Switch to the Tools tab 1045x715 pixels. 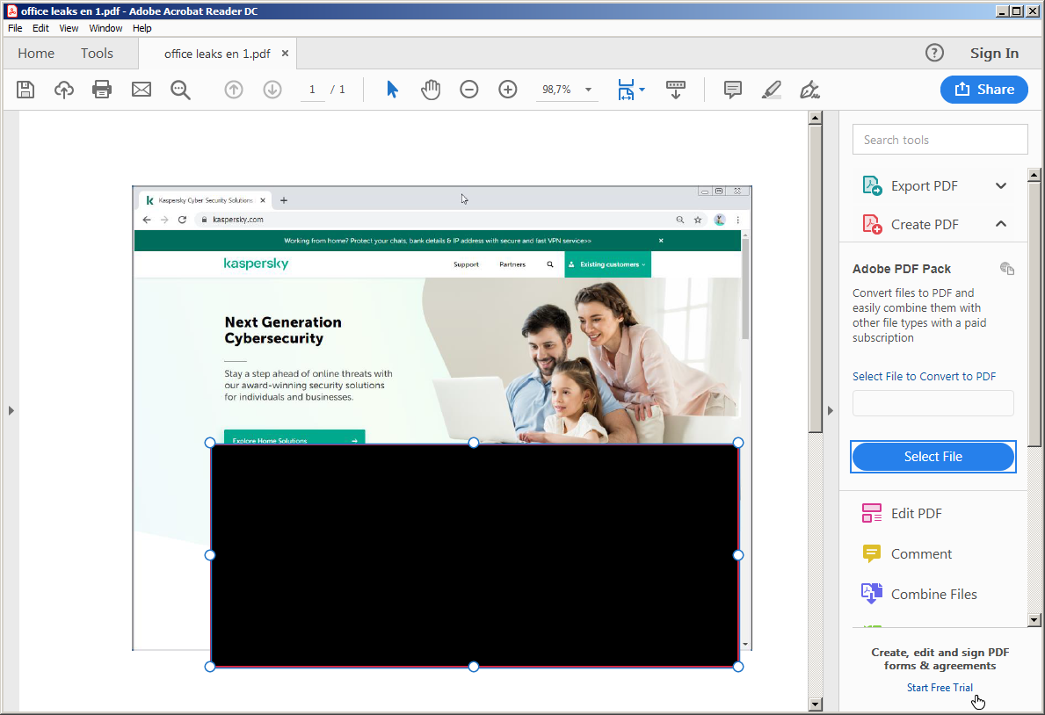97,54
